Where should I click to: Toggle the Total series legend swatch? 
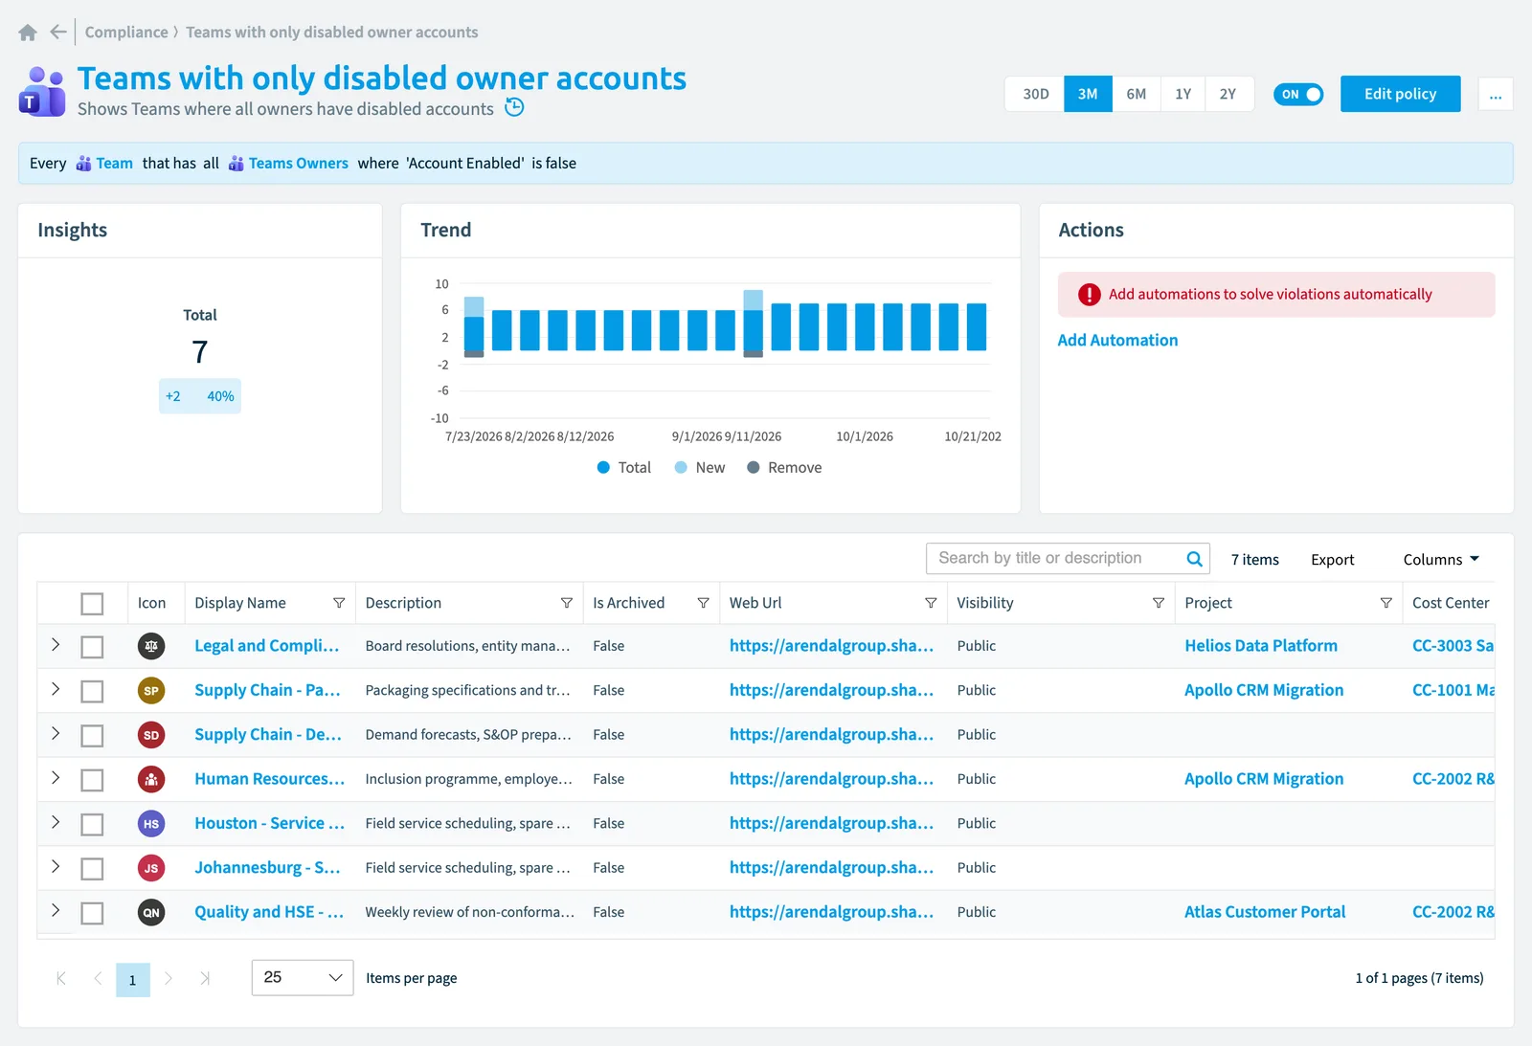(603, 467)
